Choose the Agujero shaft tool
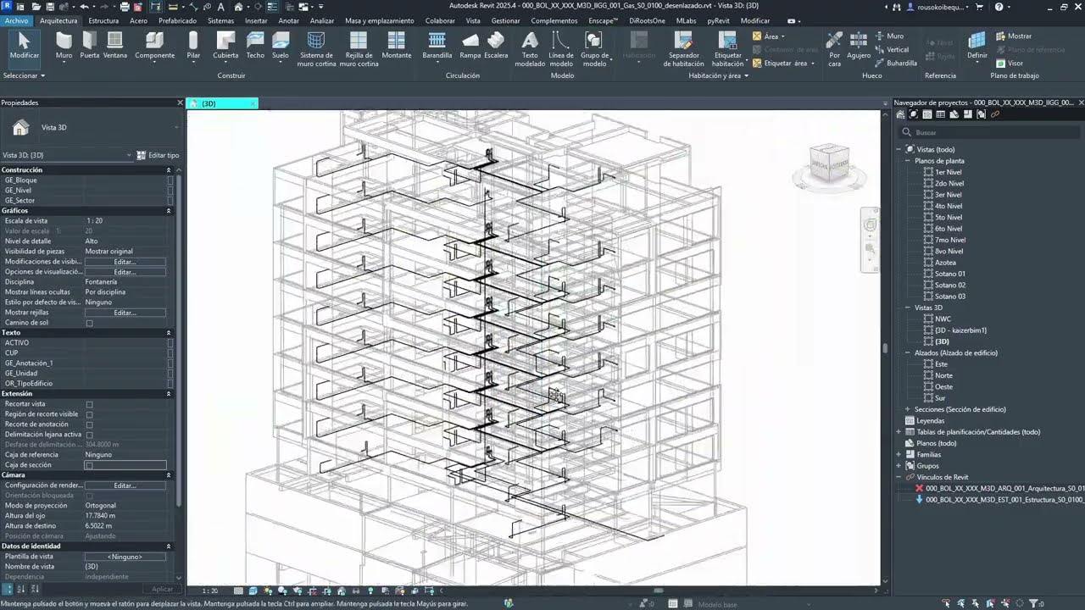This screenshot has height=610, width=1085. (x=859, y=46)
